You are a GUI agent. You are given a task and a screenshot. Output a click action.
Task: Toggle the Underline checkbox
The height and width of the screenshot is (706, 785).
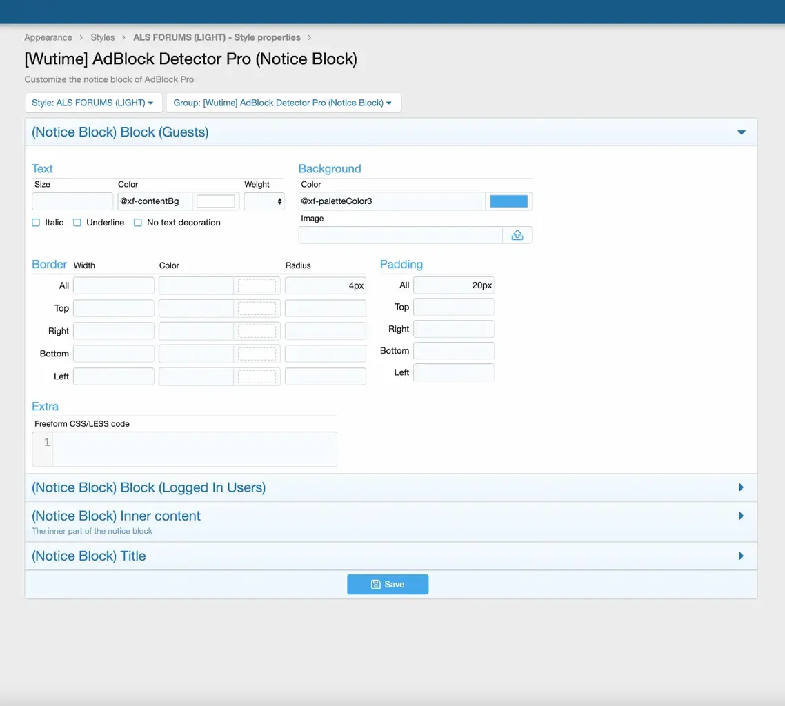[x=77, y=223]
